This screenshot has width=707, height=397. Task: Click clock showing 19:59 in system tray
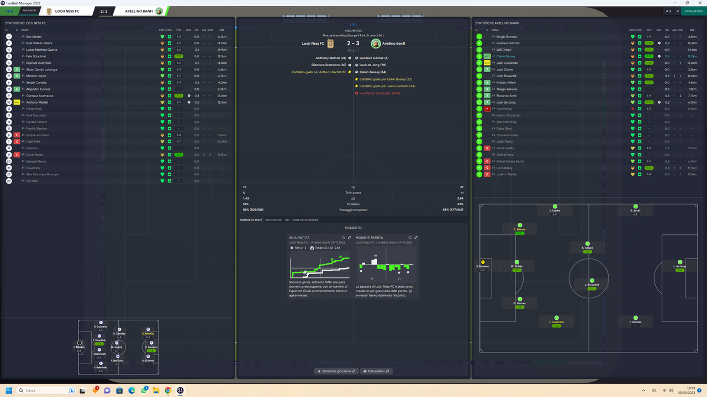click(x=692, y=388)
